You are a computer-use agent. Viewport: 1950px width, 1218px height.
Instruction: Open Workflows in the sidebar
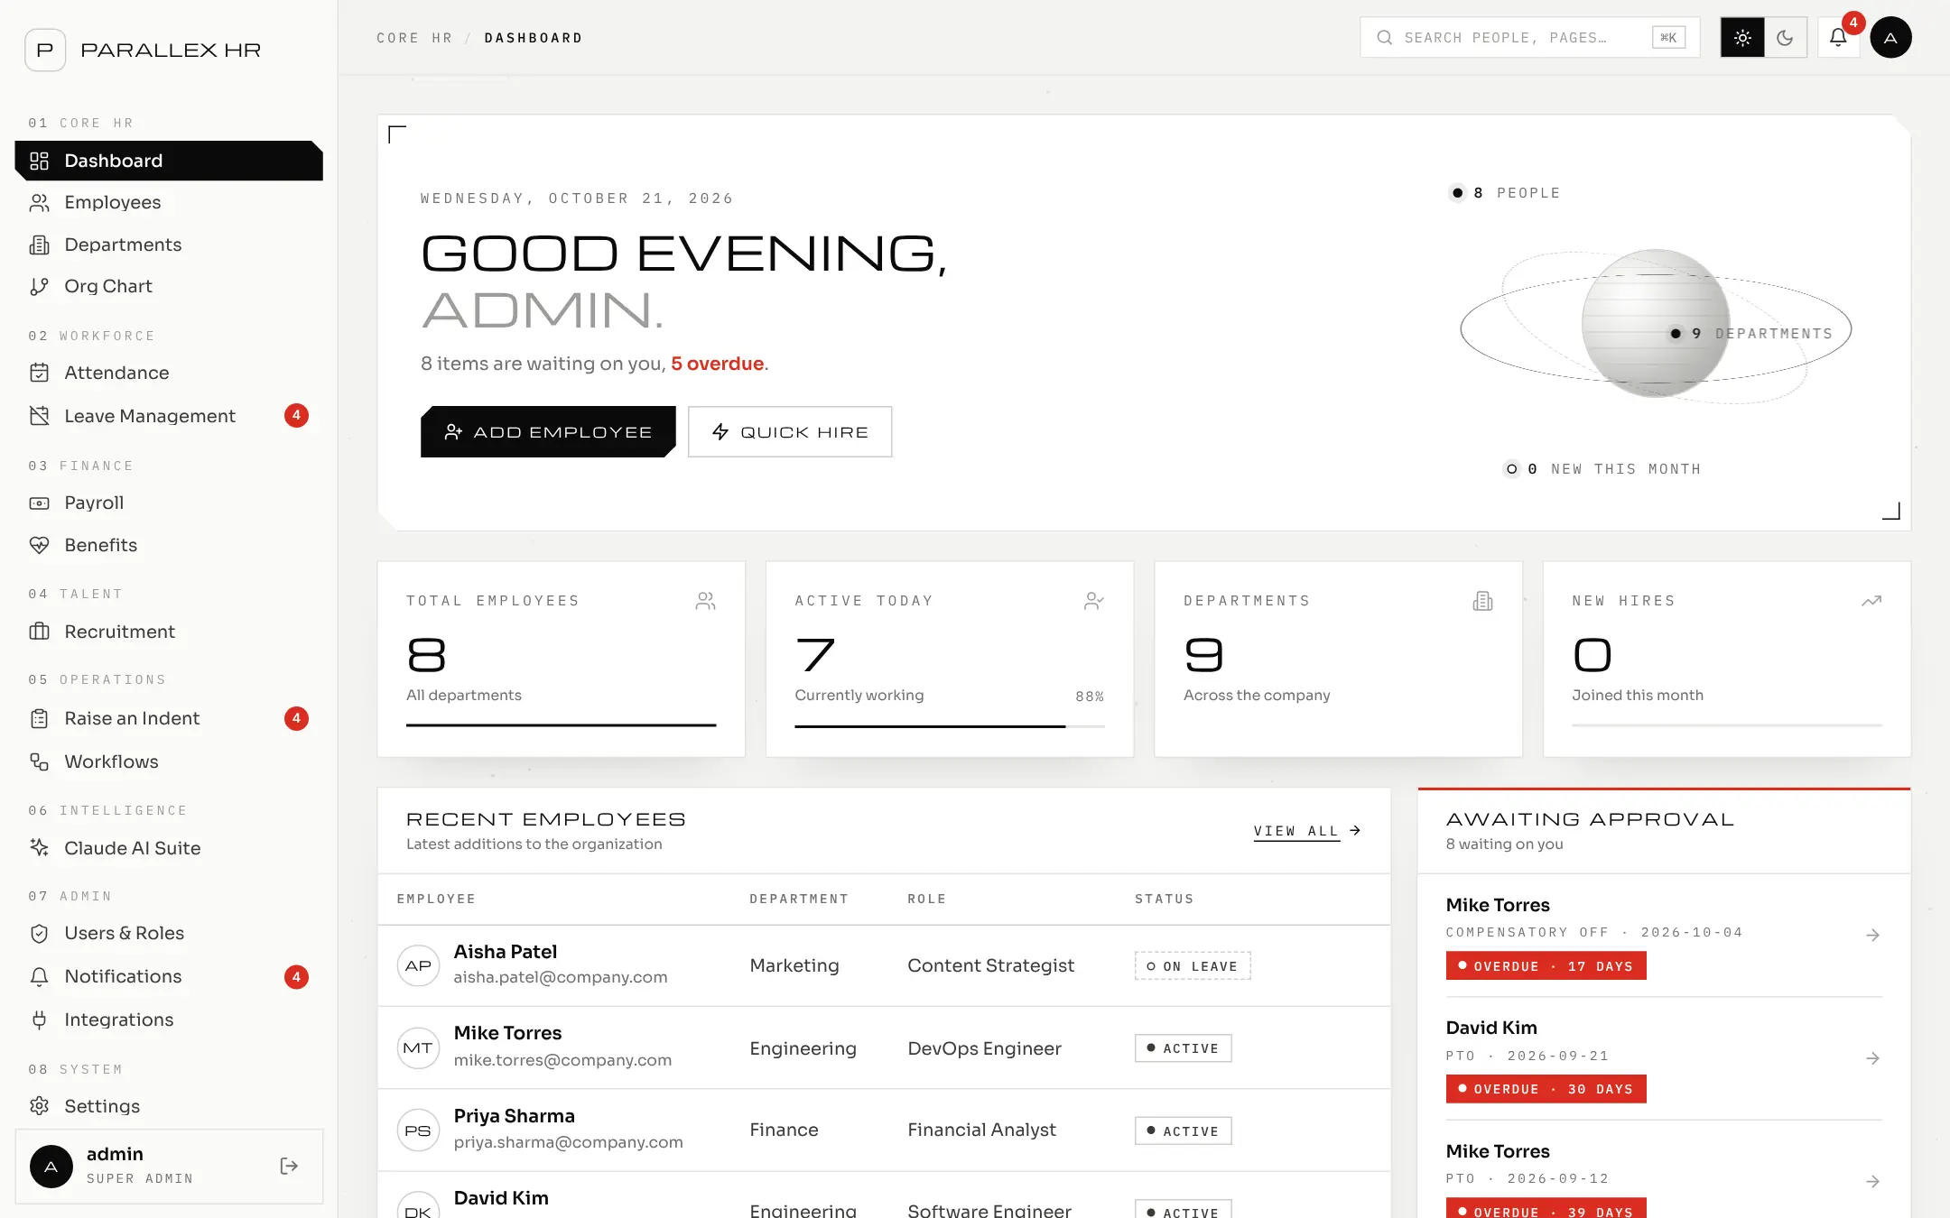tap(169, 761)
